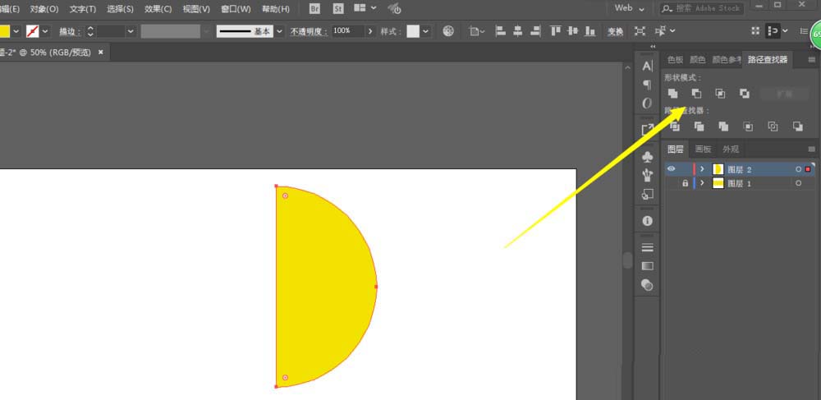821x400 pixels.
Task: Click the Minus Front shape mode icon
Action: tap(696, 94)
